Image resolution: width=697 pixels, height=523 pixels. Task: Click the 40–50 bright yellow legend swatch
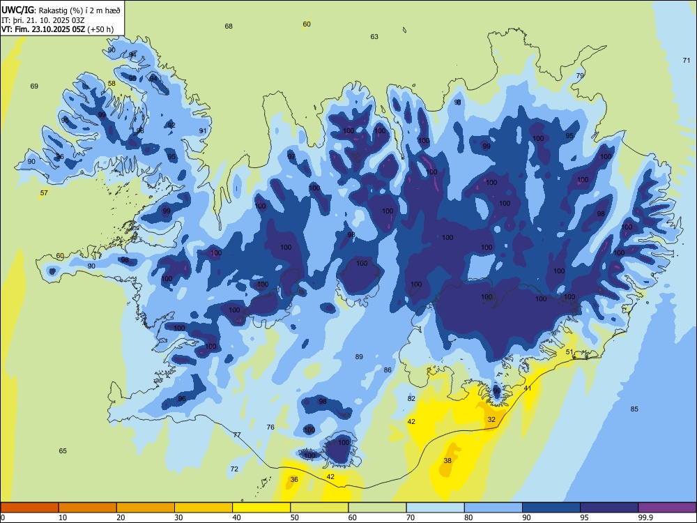point(261,508)
